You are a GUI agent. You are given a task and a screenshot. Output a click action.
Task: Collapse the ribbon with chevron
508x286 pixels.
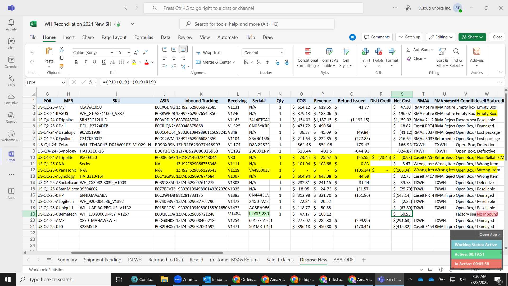click(500, 72)
